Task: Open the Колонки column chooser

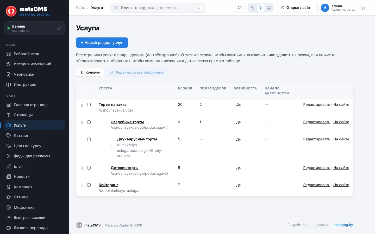Action: pyautogui.click(x=90, y=72)
